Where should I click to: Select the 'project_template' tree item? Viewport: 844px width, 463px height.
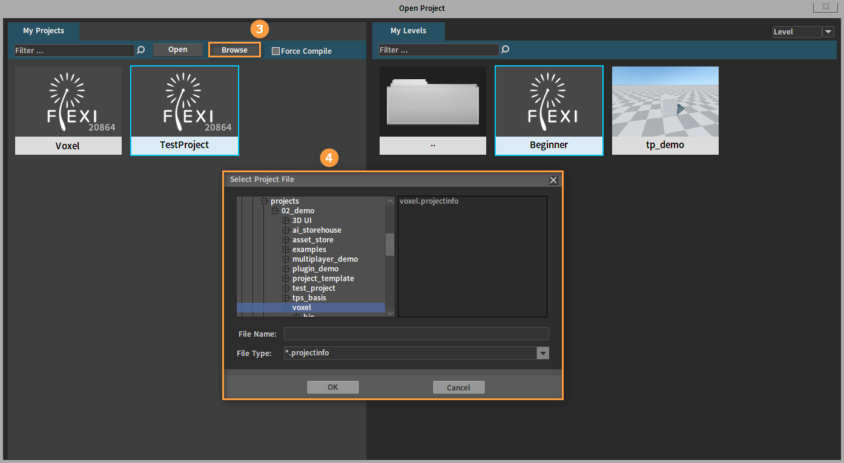pyautogui.click(x=323, y=279)
